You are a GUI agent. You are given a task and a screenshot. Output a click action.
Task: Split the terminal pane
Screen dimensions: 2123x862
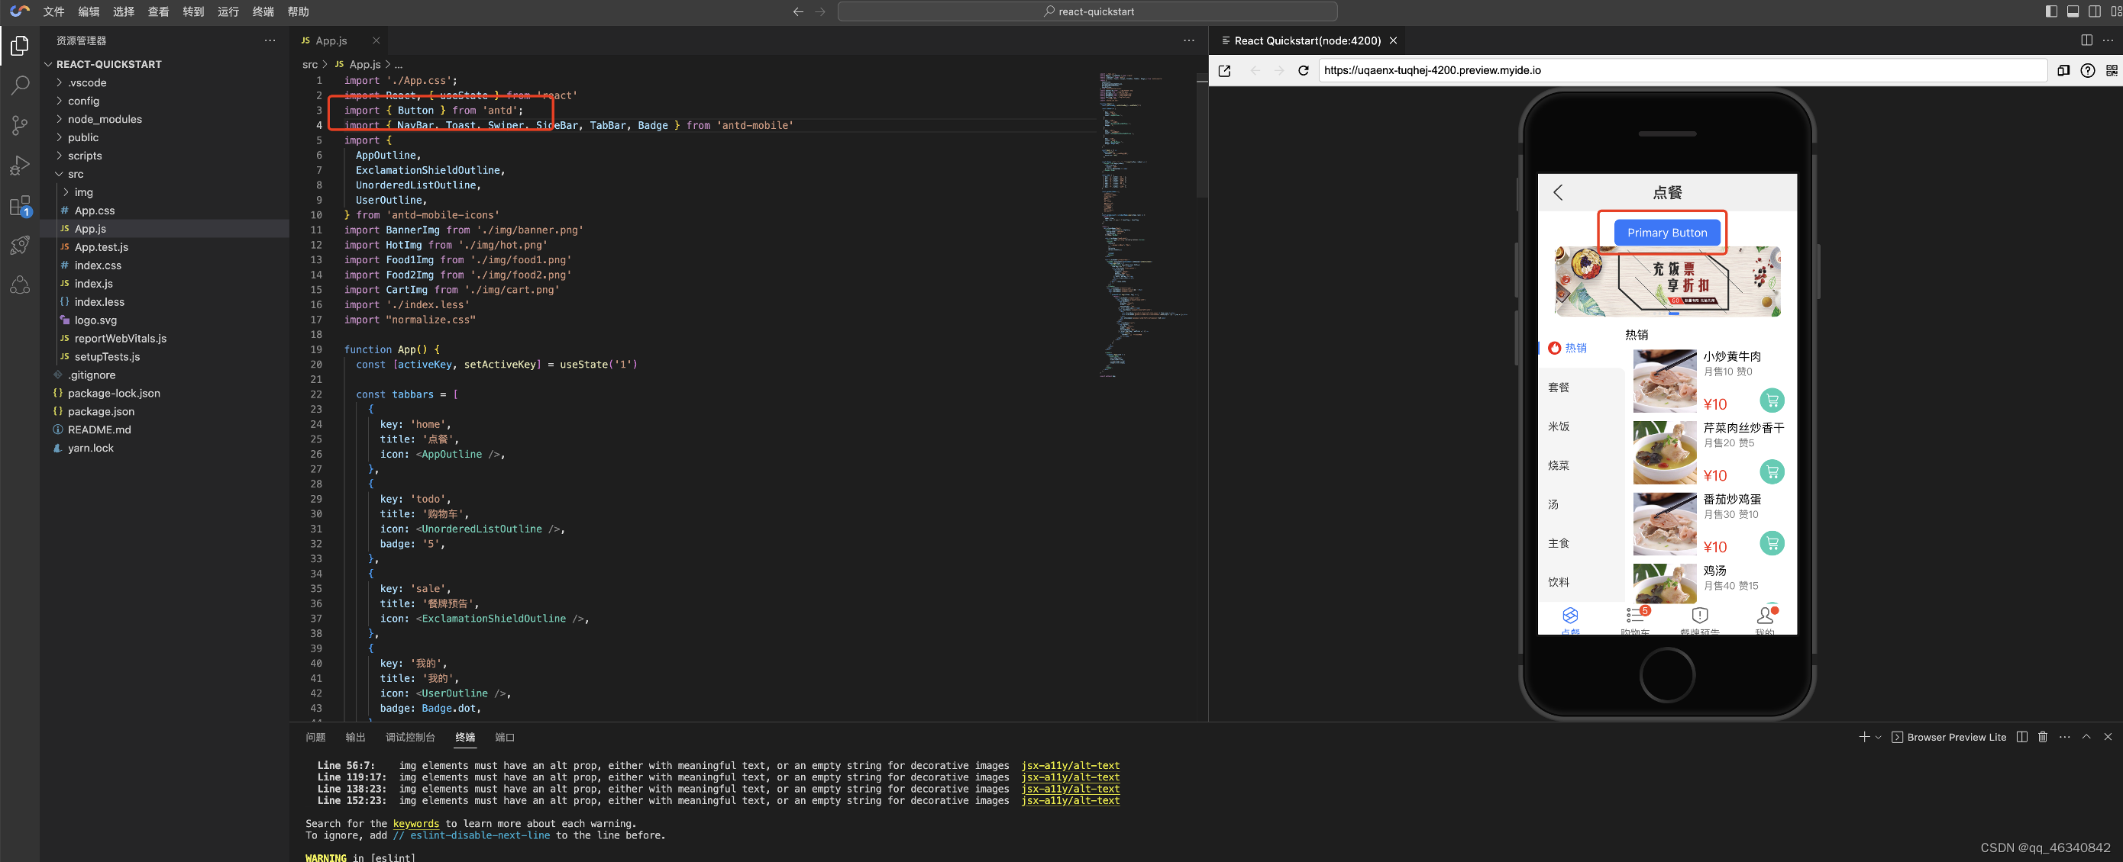tap(2021, 737)
